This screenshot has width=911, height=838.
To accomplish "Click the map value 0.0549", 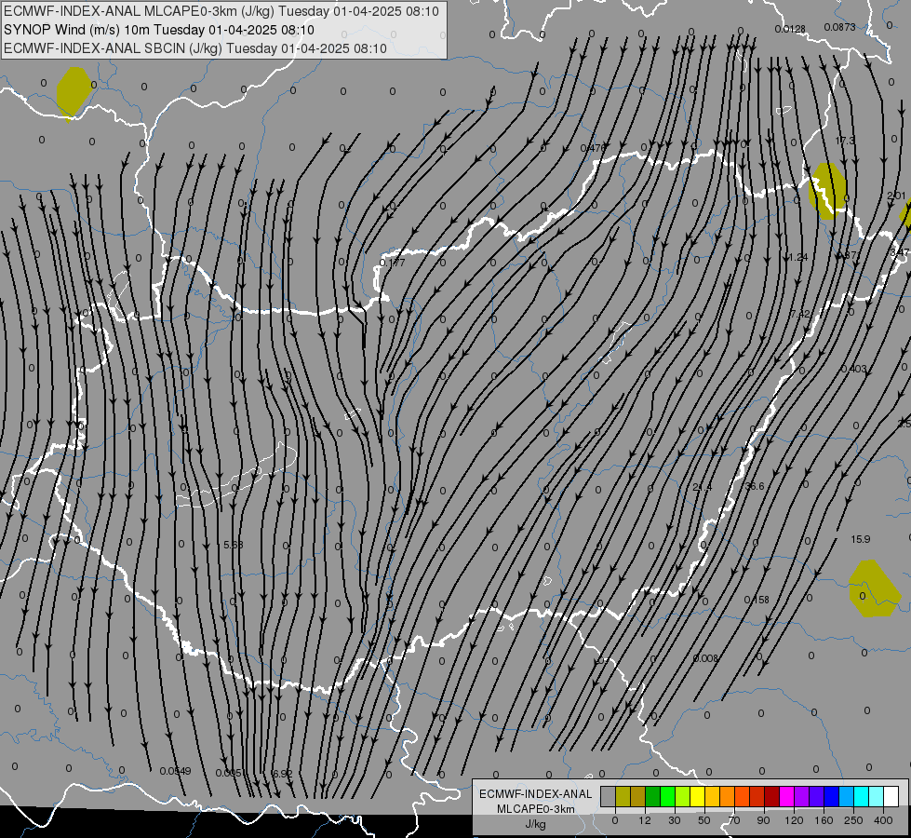I will tap(176, 771).
